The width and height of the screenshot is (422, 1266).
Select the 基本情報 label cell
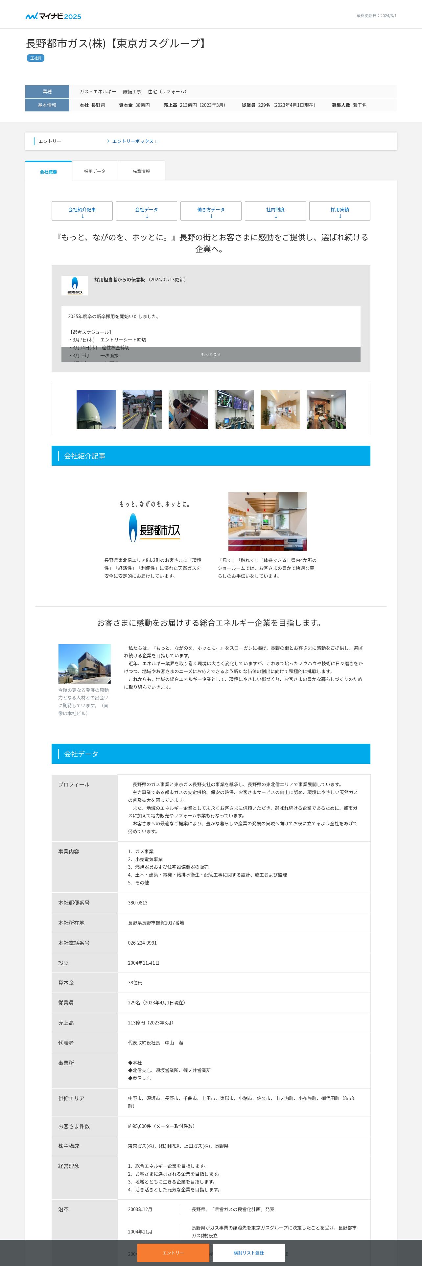[47, 105]
